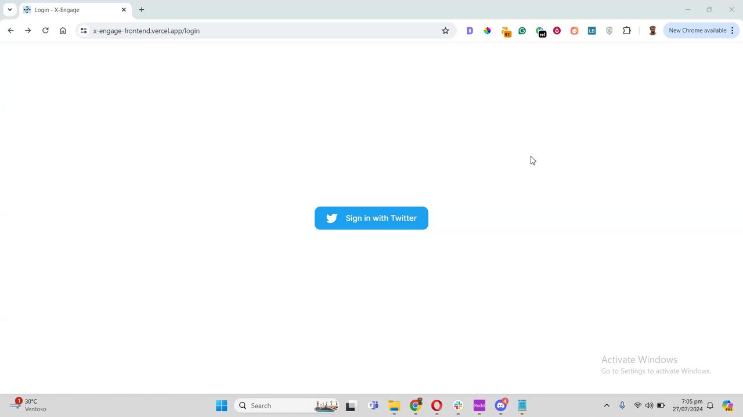Click the New Chrome available update button

click(697, 31)
